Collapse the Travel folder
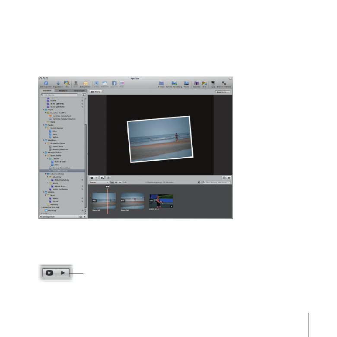The image size is (337, 337). point(43,110)
